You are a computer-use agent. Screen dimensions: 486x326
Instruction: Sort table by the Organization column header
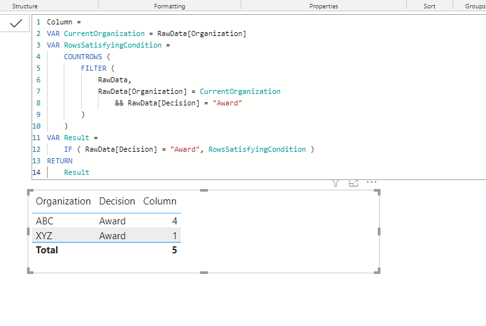click(63, 201)
